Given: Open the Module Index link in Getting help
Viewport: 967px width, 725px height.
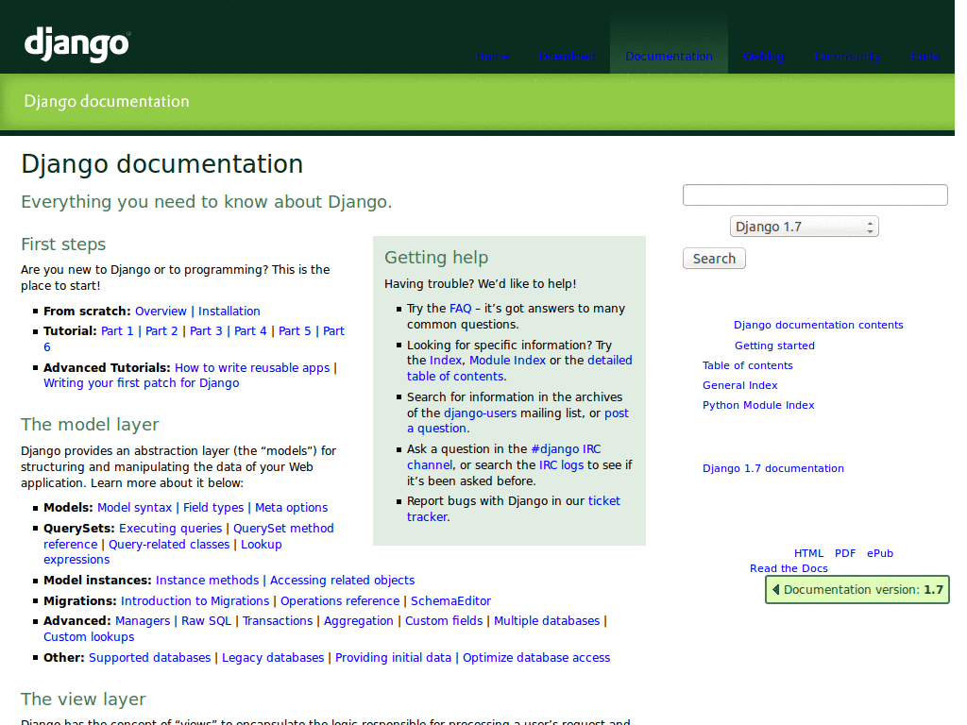Looking at the screenshot, I should 507,361.
